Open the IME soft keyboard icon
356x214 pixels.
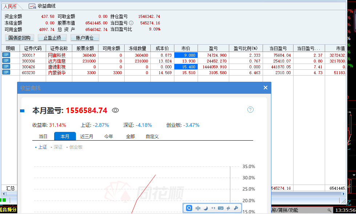point(221,208)
